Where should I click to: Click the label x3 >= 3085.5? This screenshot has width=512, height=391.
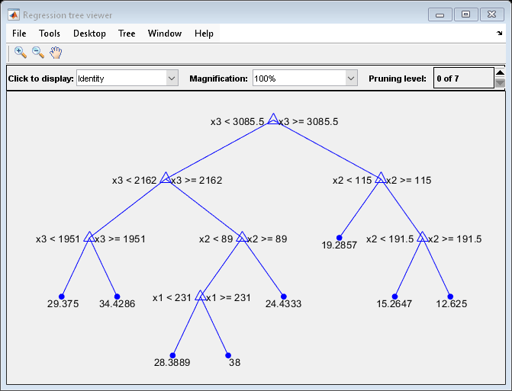308,122
